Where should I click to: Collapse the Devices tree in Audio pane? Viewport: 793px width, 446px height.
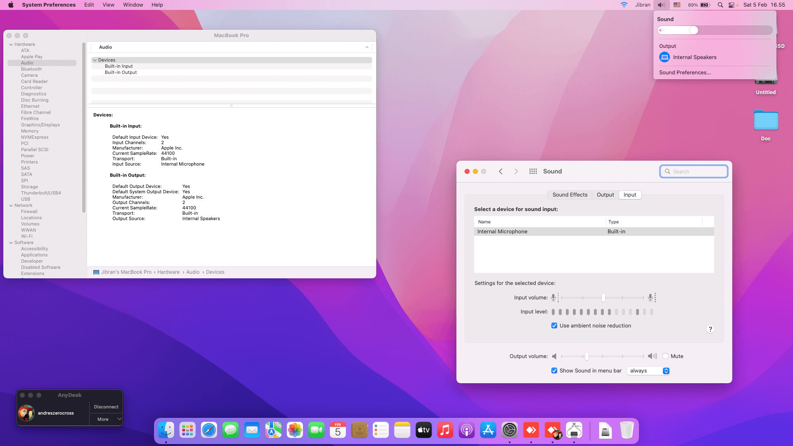[95, 60]
